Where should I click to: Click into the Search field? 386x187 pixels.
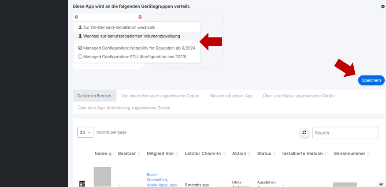click(x=345, y=133)
